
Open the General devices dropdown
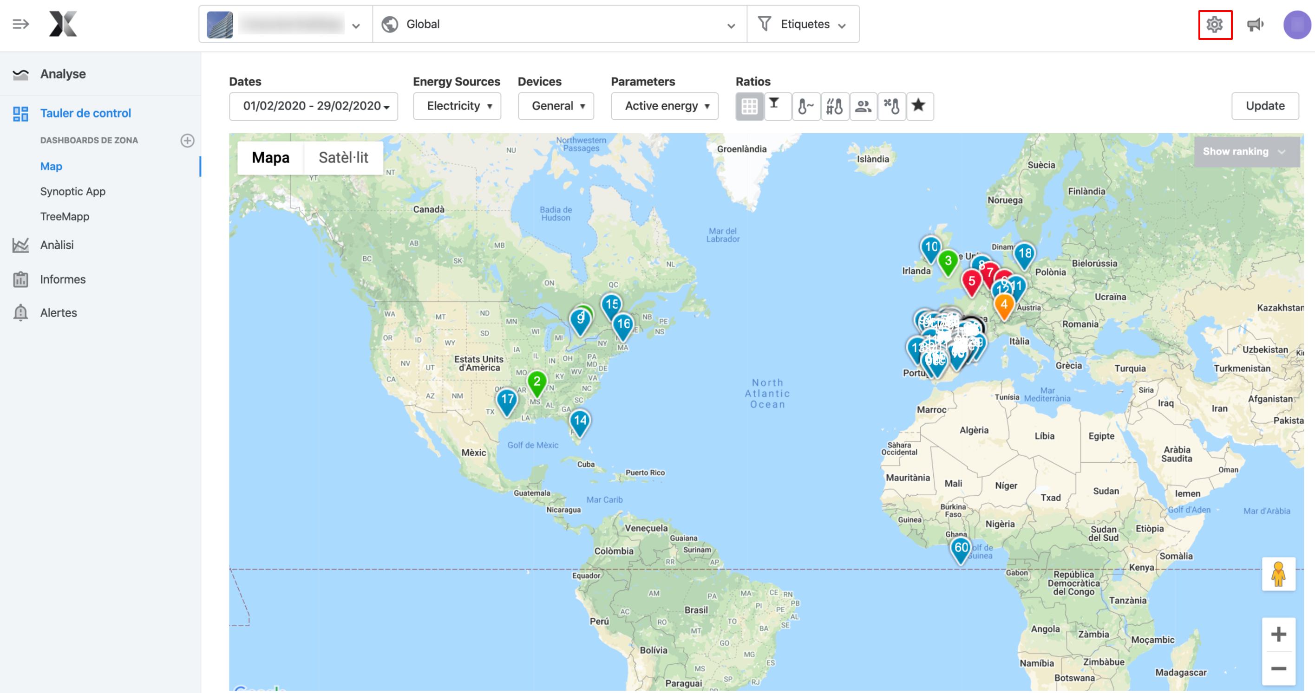click(556, 106)
